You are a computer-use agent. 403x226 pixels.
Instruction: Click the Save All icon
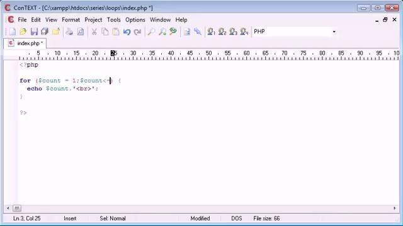[45, 32]
